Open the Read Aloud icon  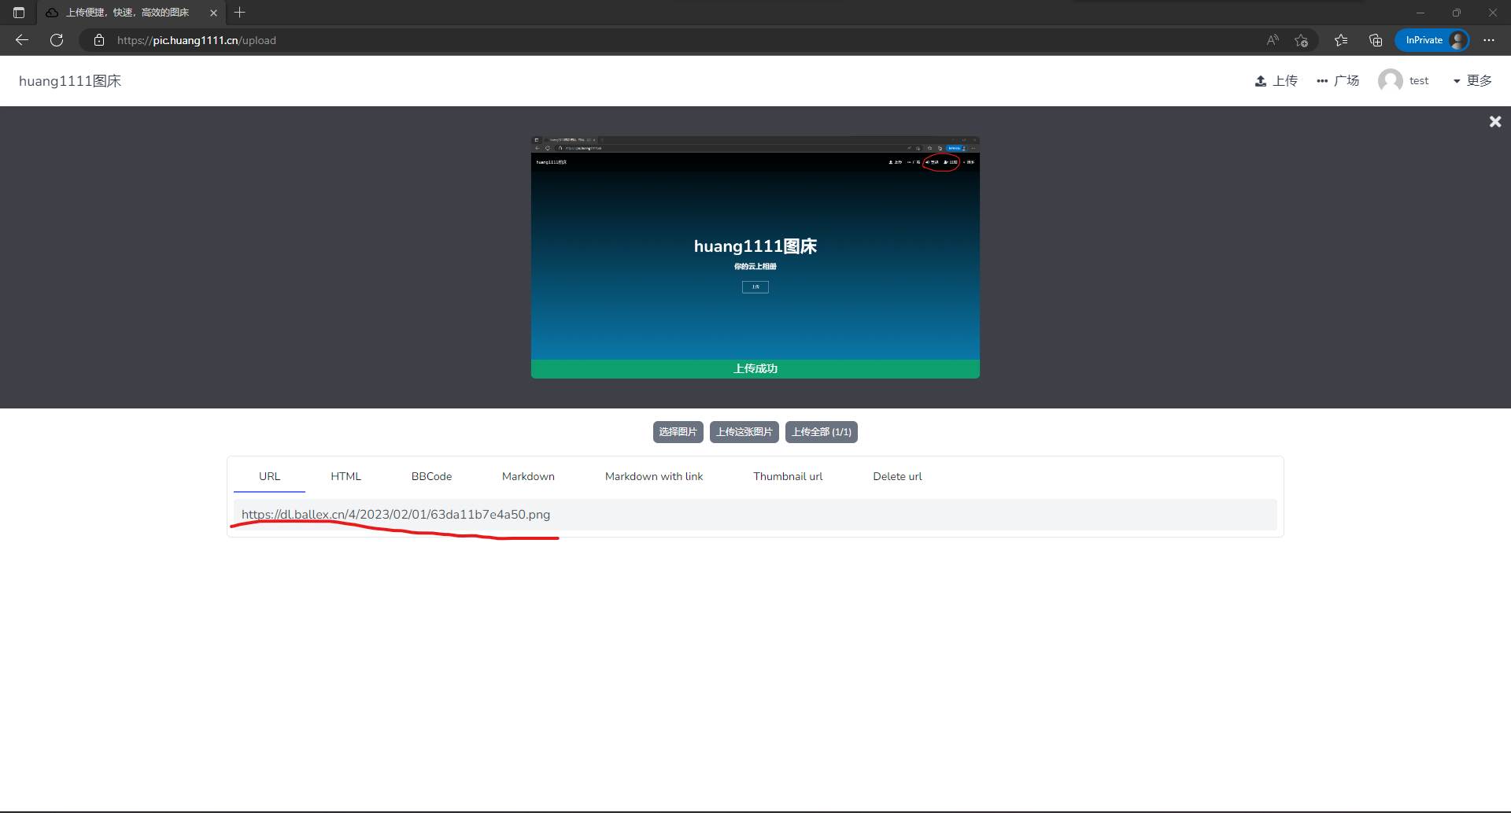tap(1272, 40)
